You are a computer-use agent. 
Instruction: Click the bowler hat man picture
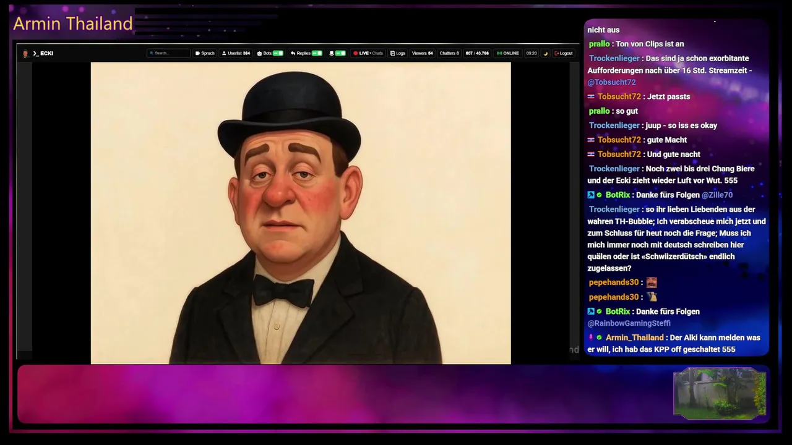tap(301, 213)
